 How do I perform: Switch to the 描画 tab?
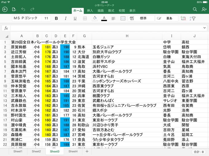click(101, 11)
